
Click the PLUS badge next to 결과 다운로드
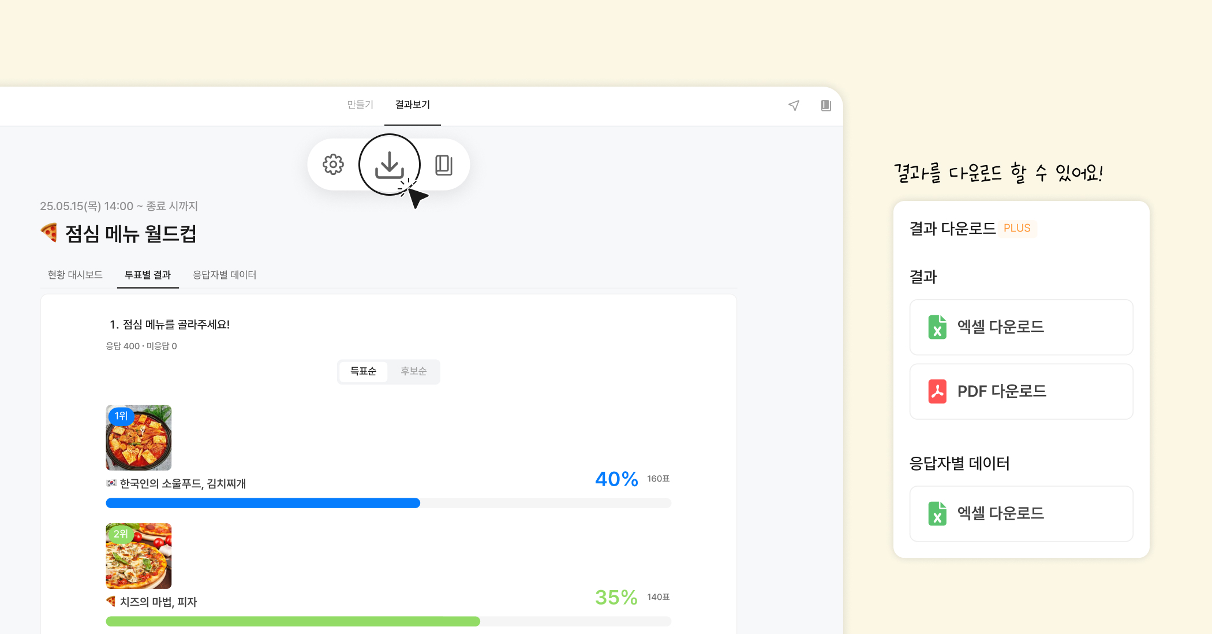pyautogui.click(x=1017, y=228)
